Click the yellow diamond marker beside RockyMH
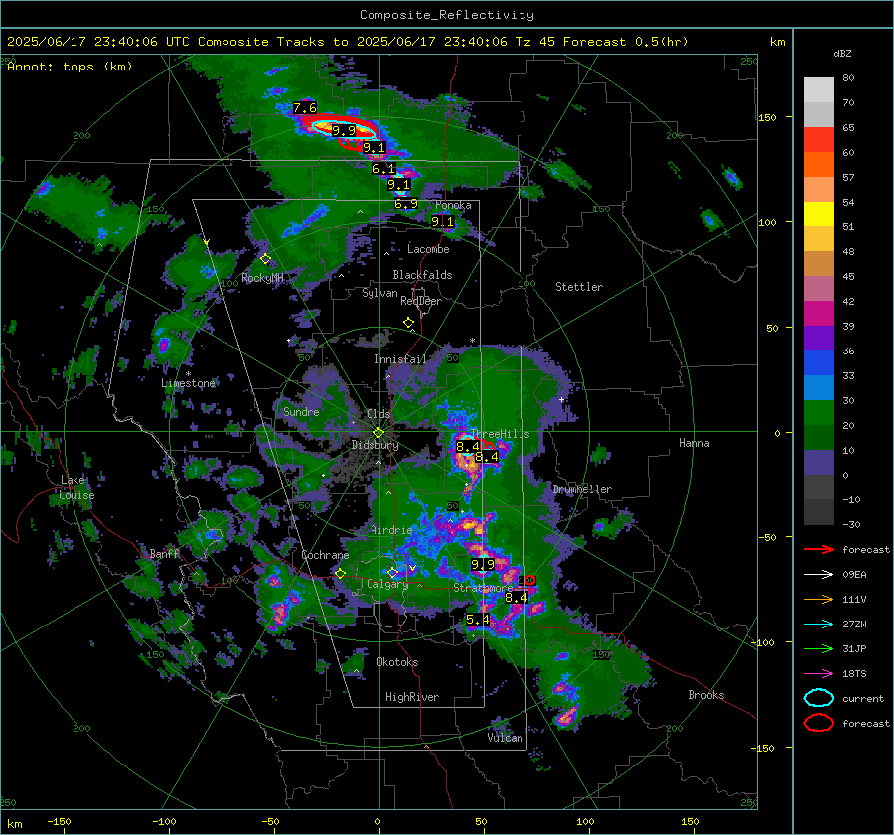Screen dimensions: 894x835 pyautogui.click(x=265, y=259)
